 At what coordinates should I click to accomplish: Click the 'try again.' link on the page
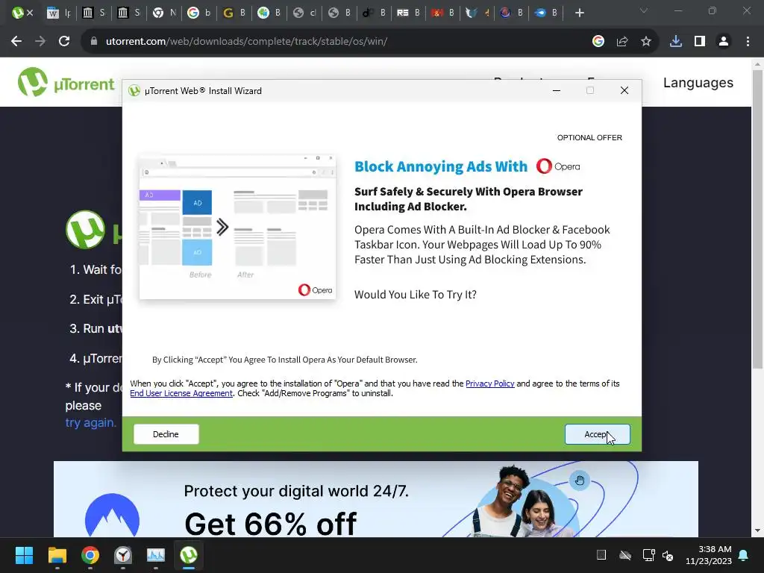click(90, 422)
